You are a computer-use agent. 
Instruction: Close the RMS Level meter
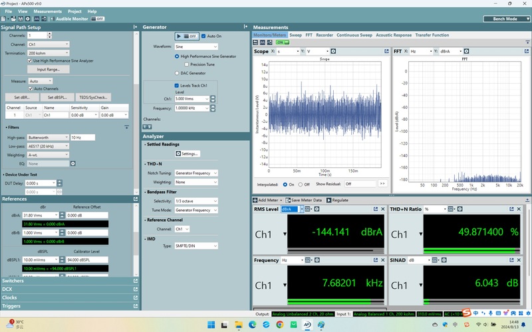pos(384,209)
